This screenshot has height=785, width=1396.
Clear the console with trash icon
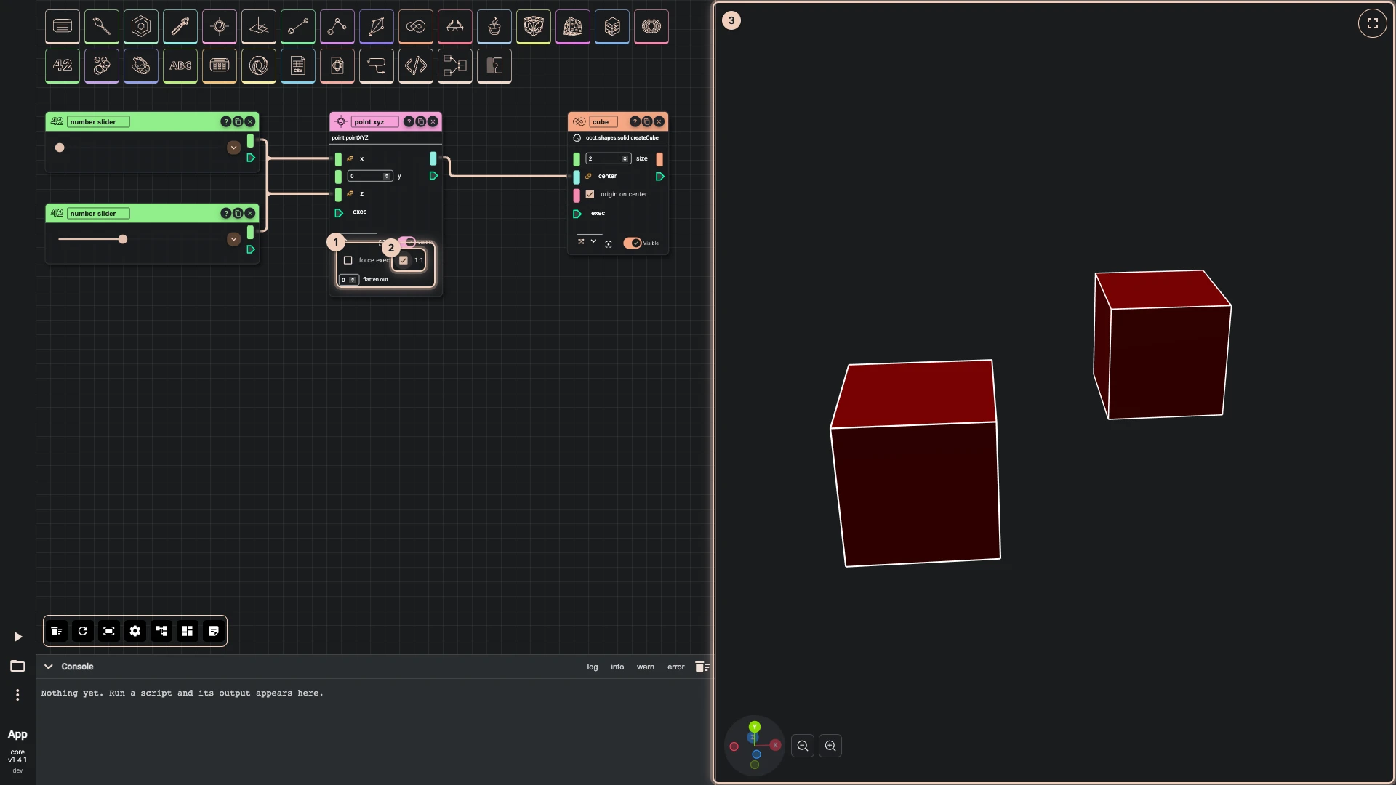click(x=702, y=667)
